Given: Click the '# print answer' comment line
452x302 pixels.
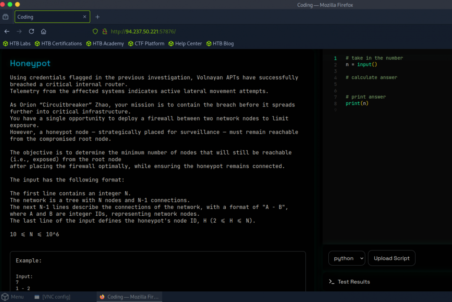Looking at the screenshot, I should click(366, 97).
